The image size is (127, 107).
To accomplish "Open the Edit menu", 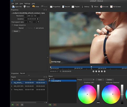I will [17, 3].
